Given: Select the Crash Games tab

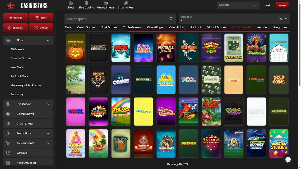Looking at the screenshot, I should coord(86,27).
